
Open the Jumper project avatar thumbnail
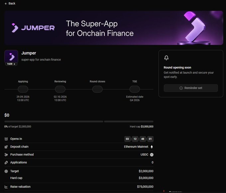(x=11, y=56)
